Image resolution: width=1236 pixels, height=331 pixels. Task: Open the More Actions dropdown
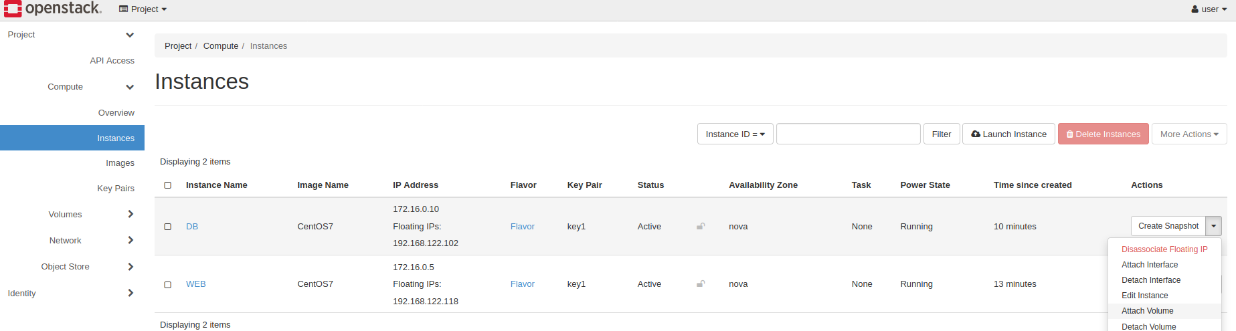coord(1188,134)
